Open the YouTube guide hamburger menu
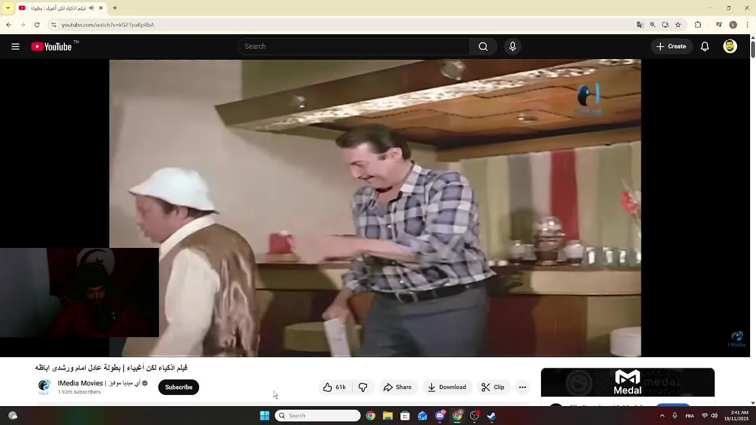The height and width of the screenshot is (425, 756). tap(15, 47)
